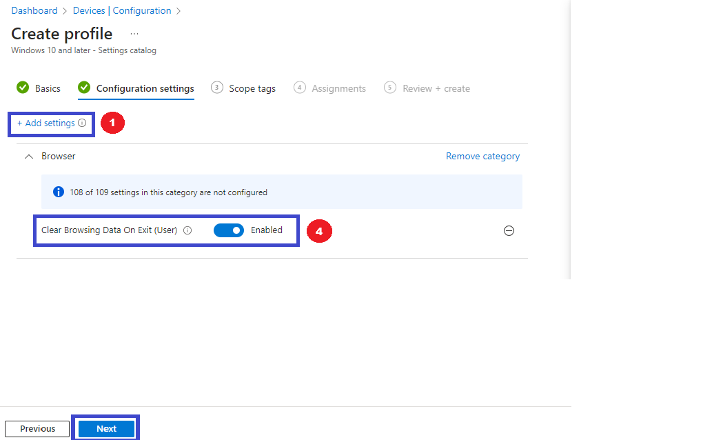Click the Next button
The image size is (723, 440).
coord(107,428)
